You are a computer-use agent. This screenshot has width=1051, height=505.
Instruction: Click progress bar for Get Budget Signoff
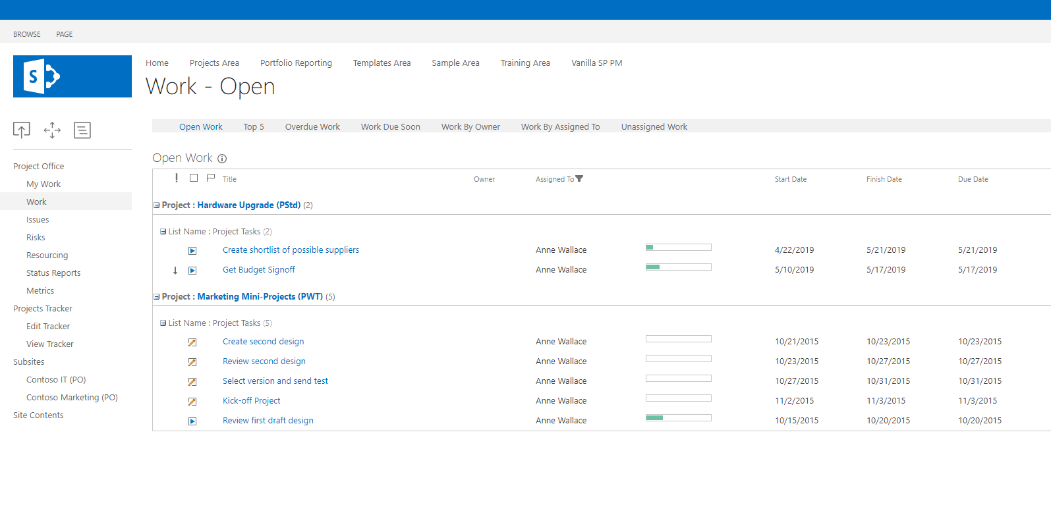(x=679, y=267)
